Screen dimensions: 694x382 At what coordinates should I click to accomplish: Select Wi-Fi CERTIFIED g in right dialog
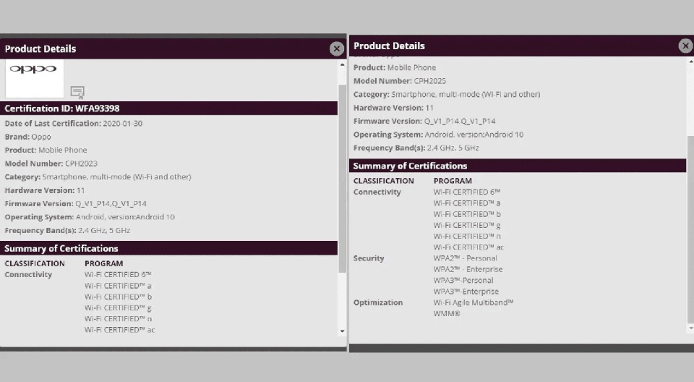coord(467,225)
